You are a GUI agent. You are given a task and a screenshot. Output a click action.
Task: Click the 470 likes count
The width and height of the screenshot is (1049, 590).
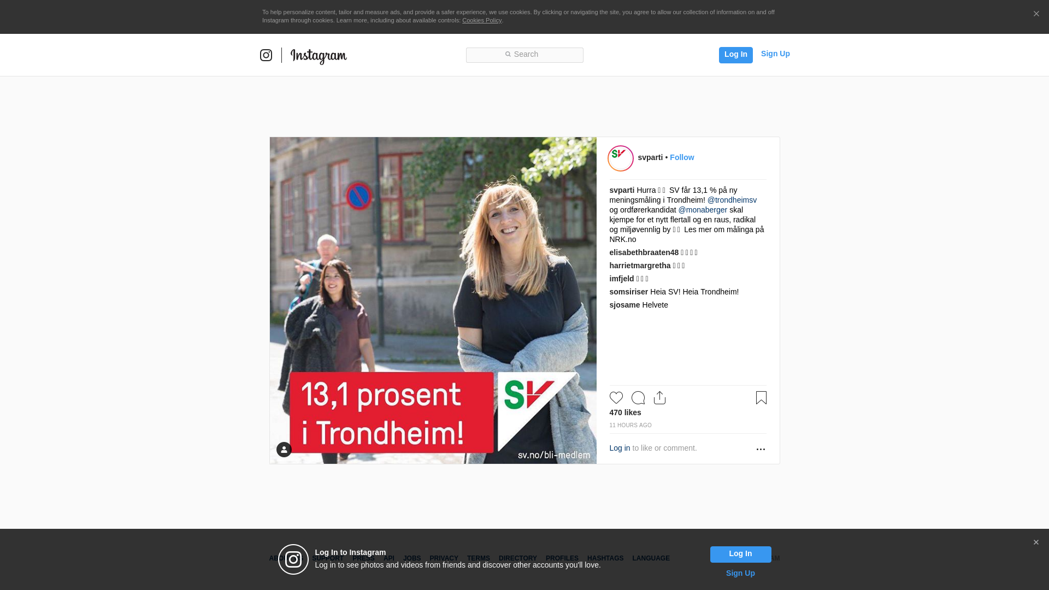coord(625,412)
